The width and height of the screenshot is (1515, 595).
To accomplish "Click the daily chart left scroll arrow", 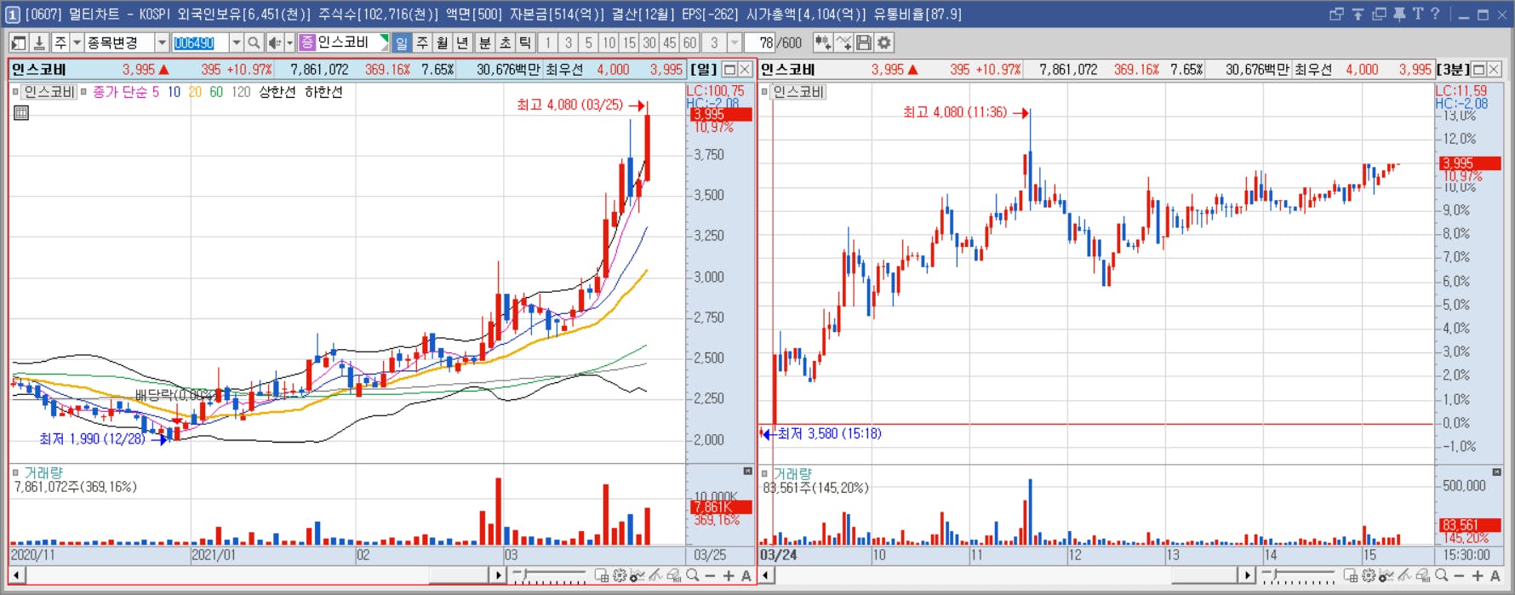I will pos(16,575).
